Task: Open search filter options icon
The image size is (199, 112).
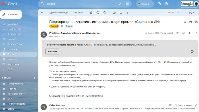Action: (x=127, y=4)
